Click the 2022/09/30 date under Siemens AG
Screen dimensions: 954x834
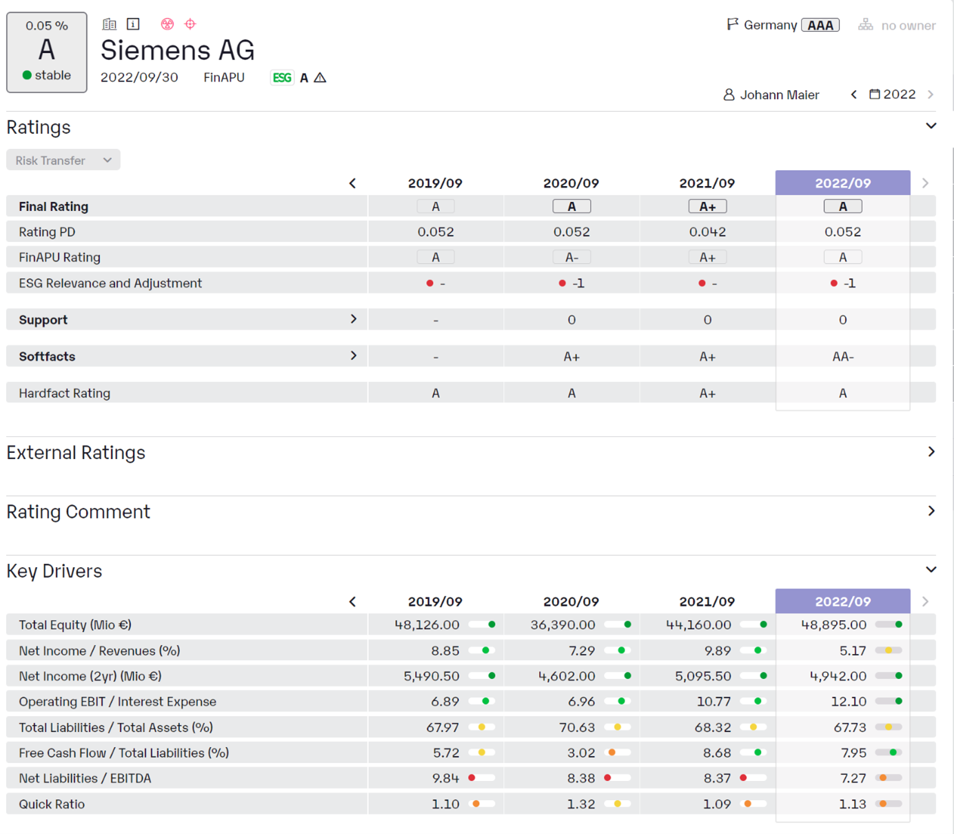pyautogui.click(x=139, y=77)
